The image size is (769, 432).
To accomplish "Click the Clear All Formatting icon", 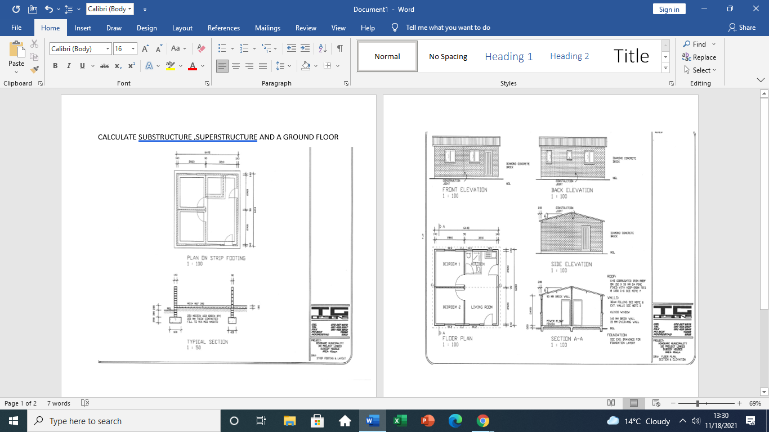I will point(201,49).
